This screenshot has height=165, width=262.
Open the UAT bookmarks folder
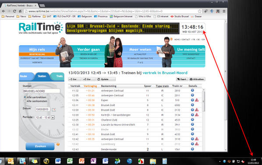pos(47,16)
